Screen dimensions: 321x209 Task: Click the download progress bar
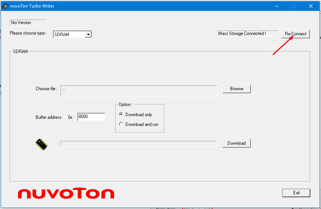click(139, 144)
